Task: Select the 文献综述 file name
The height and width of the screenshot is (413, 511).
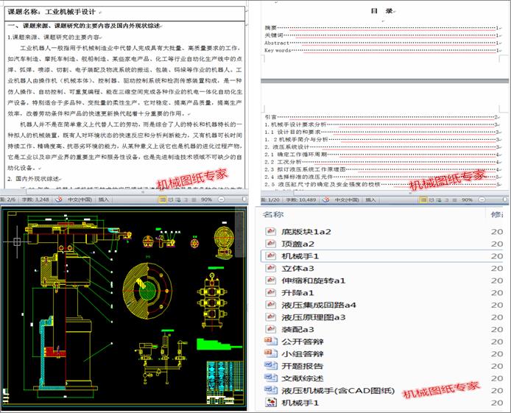Action: click(303, 378)
